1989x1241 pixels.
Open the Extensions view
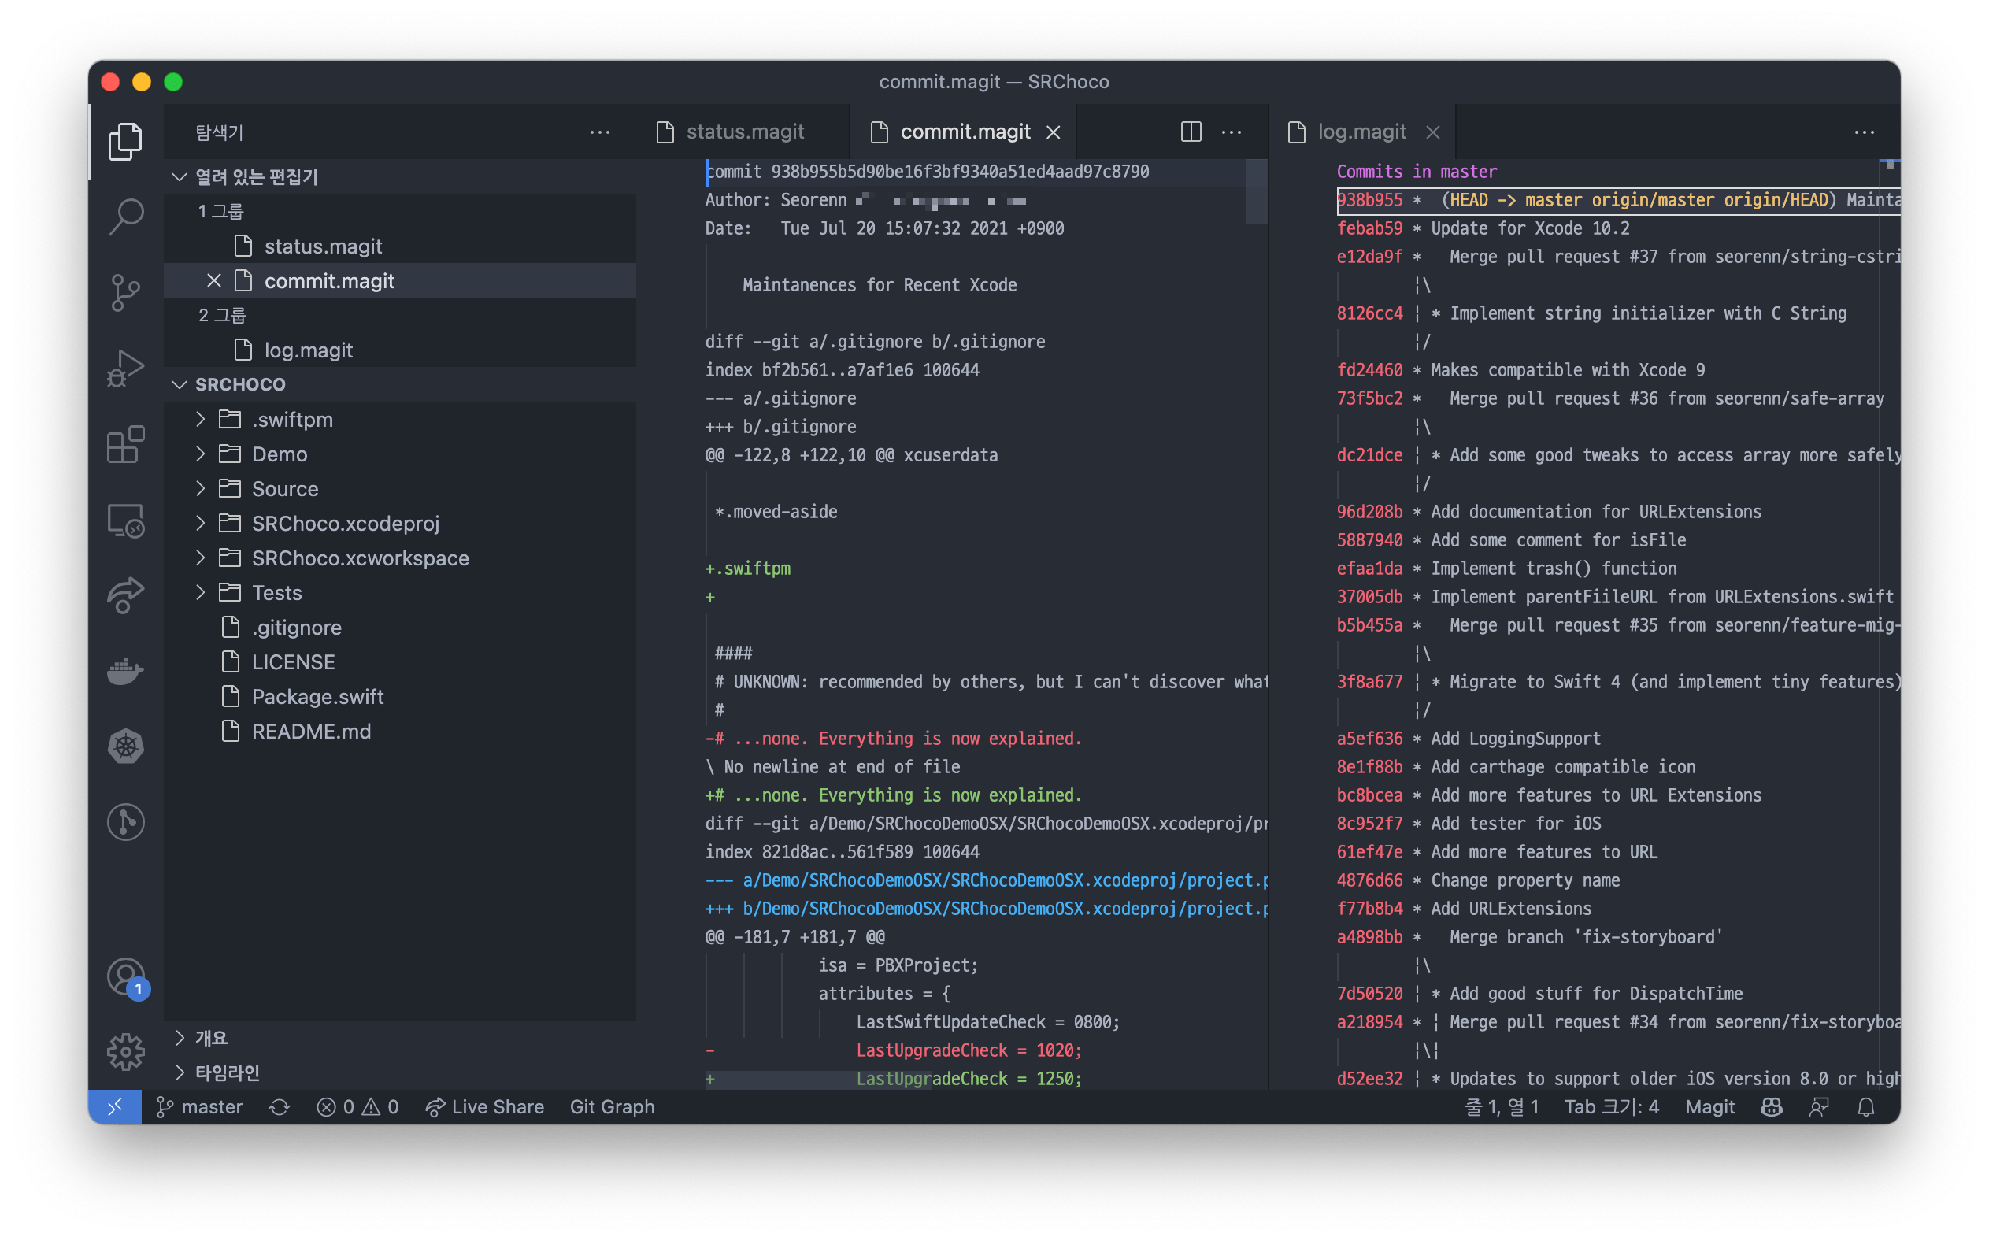pyautogui.click(x=125, y=445)
